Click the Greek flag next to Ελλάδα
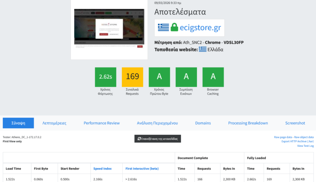 click(203, 49)
